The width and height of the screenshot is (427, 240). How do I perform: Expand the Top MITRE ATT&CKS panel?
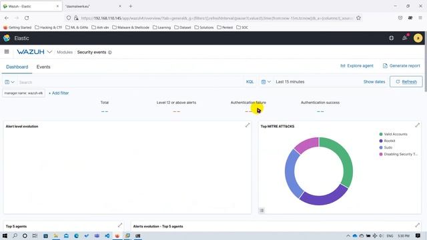(x=417, y=125)
